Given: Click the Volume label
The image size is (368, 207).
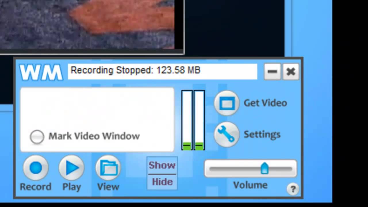Looking at the screenshot, I should (250, 185).
